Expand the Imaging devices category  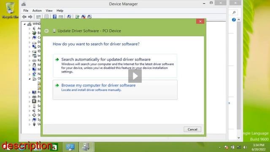(x=30, y=56)
